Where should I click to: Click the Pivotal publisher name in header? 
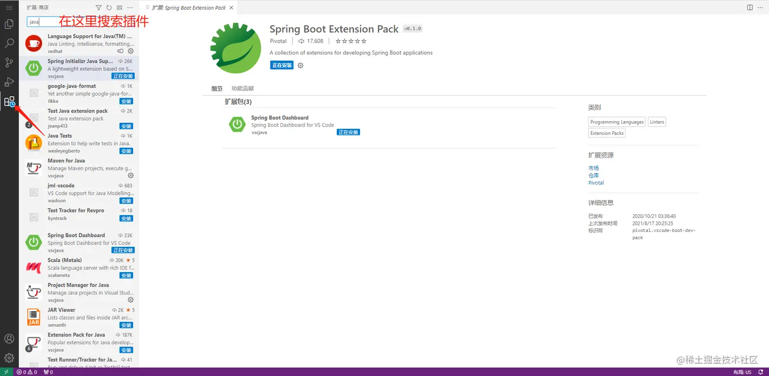(x=278, y=41)
